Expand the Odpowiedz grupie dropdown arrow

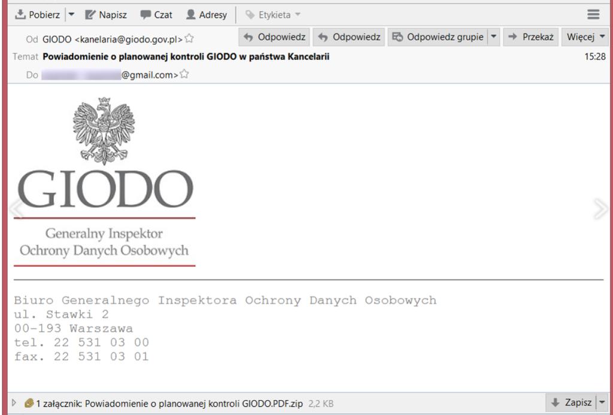494,37
